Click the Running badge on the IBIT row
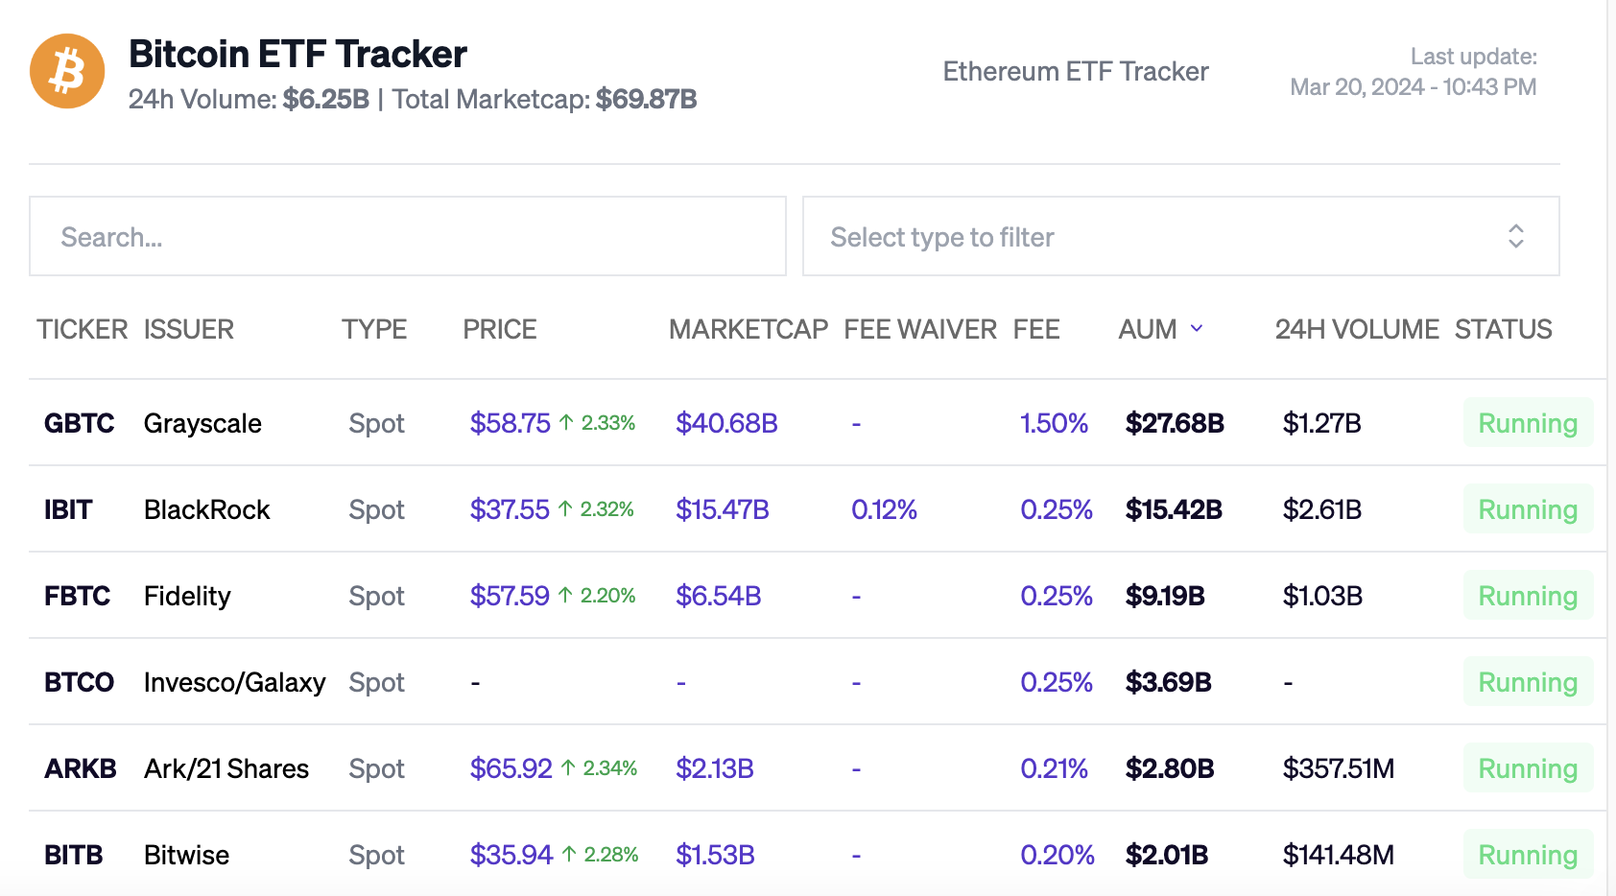 [1528, 508]
